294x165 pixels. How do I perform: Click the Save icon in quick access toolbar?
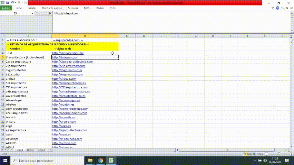point(8,3)
